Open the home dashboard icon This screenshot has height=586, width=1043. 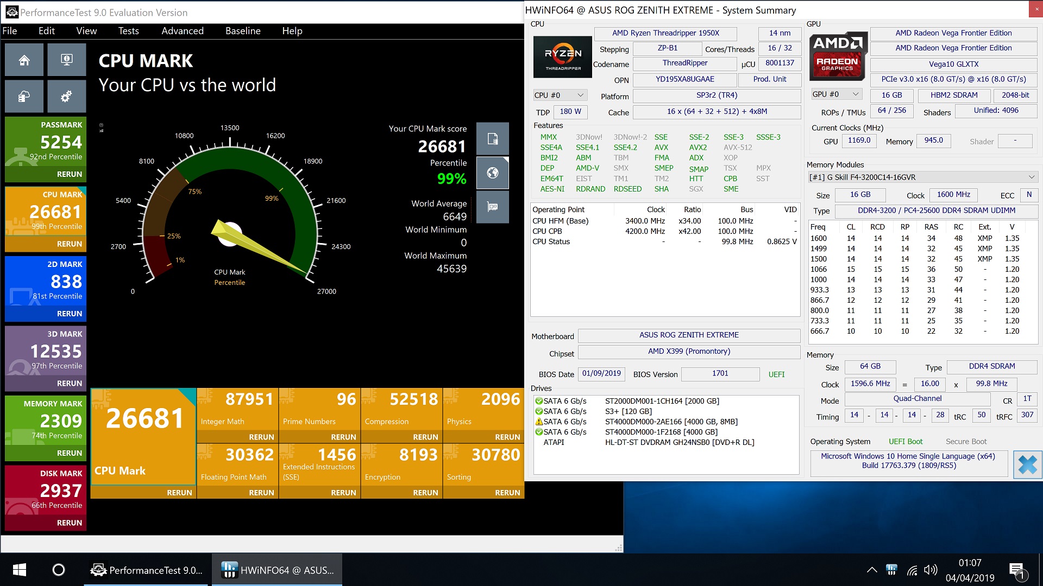pos(24,60)
